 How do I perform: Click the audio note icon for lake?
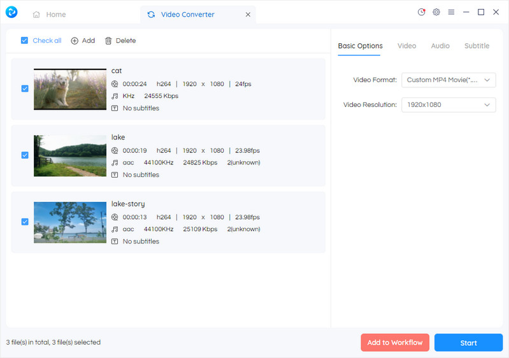coord(115,162)
